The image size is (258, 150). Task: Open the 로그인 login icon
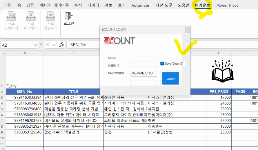tap(69, 16)
